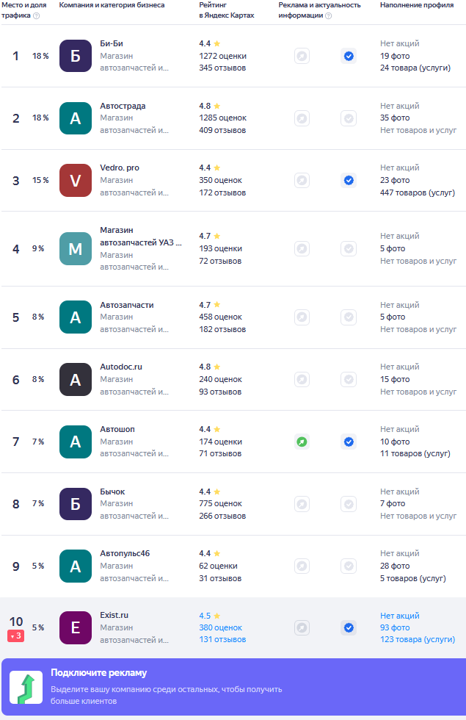Click the dark 'A' avatar of Autodoc.ru
Image resolution: width=466 pixels, height=720 pixels.
(x=76, y=379)
